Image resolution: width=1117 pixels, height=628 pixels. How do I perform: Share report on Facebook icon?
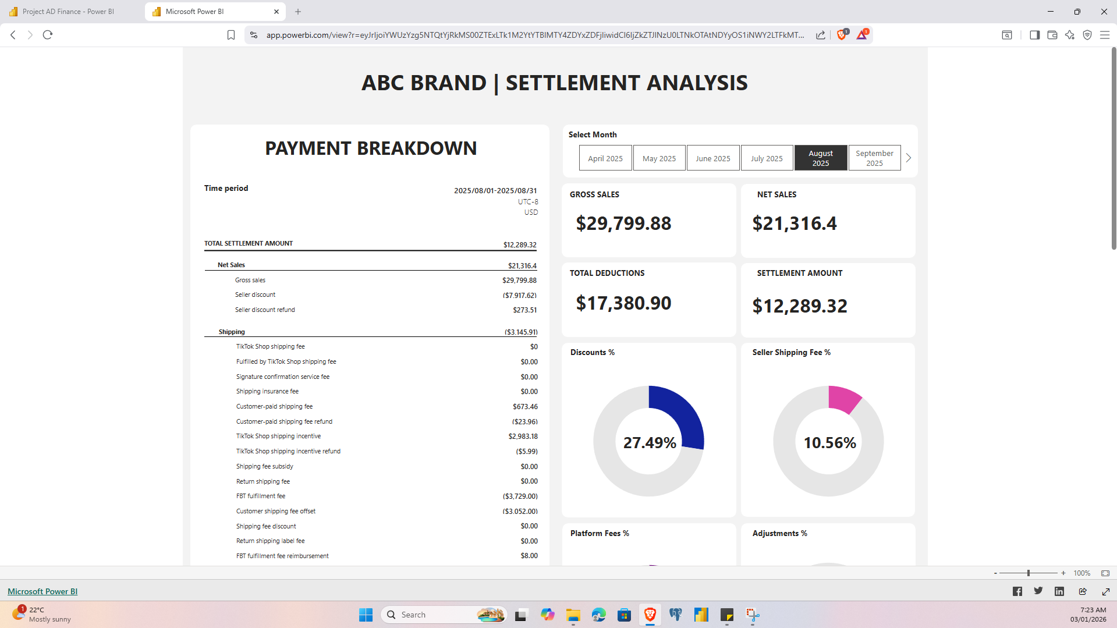pyautogui.click(x=1017, y=591)
